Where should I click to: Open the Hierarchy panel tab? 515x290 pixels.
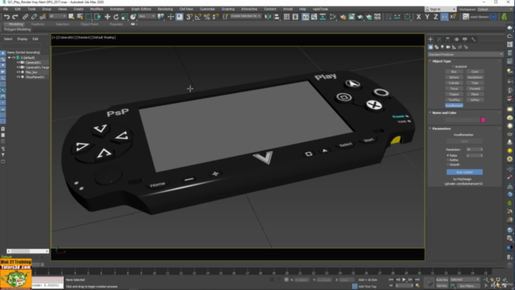click(x=447, y=39)
